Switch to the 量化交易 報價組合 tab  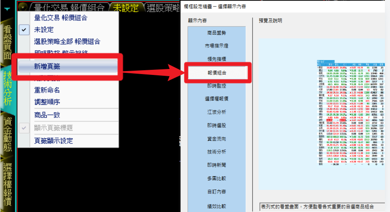click(x=69, y=8)
